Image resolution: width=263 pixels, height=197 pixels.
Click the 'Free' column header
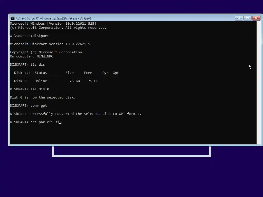88,73
